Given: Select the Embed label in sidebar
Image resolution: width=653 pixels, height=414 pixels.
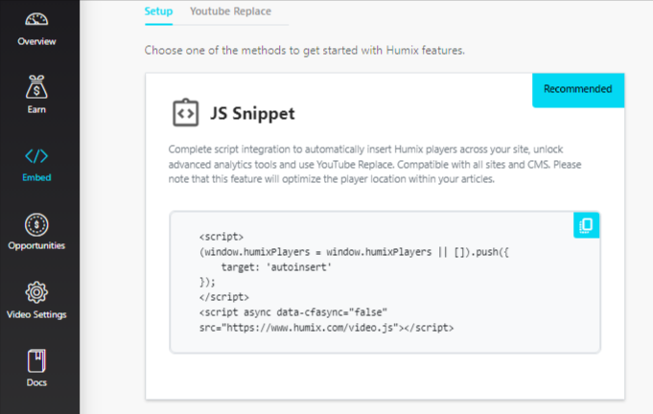Looking at the screenshot, I should (x=36, y=177).
